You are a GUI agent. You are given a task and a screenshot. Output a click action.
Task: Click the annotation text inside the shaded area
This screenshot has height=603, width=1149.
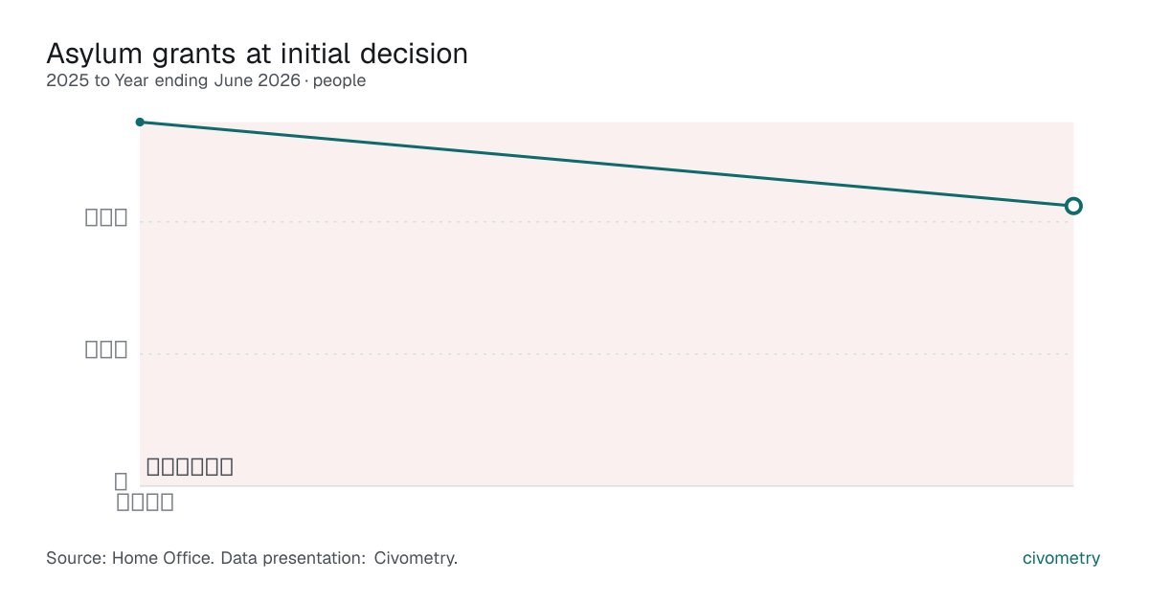(190, 467)
